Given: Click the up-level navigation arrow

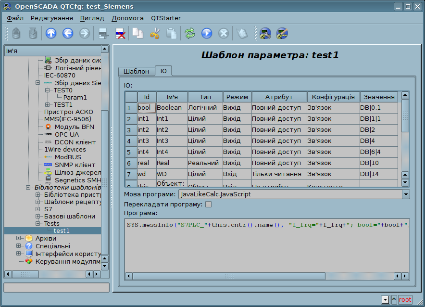Looking at the screenshot, I should pyautogui.click(x=51, y=33).
